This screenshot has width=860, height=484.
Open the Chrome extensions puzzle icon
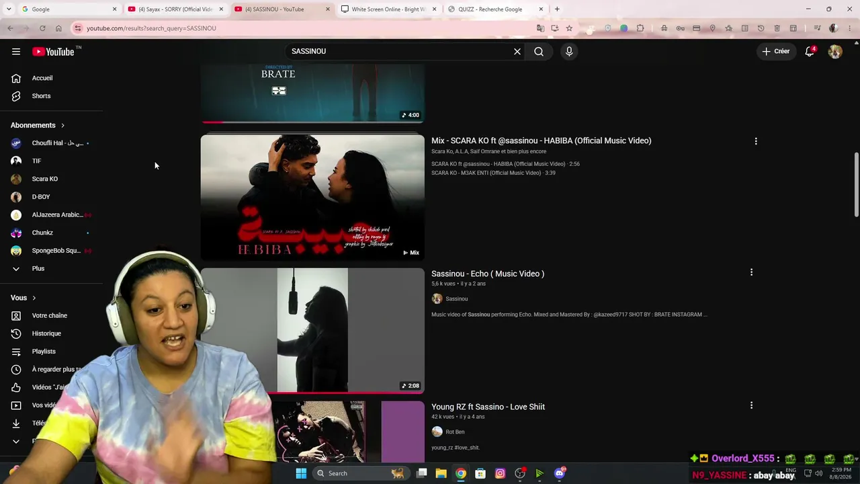coord(640,28)
